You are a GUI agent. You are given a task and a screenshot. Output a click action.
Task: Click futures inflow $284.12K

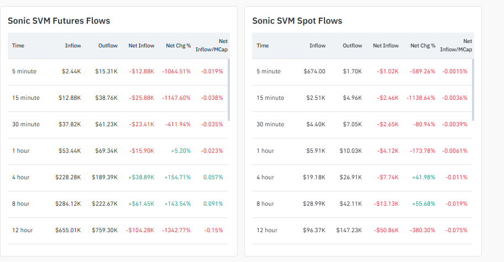tap(68, 204)
